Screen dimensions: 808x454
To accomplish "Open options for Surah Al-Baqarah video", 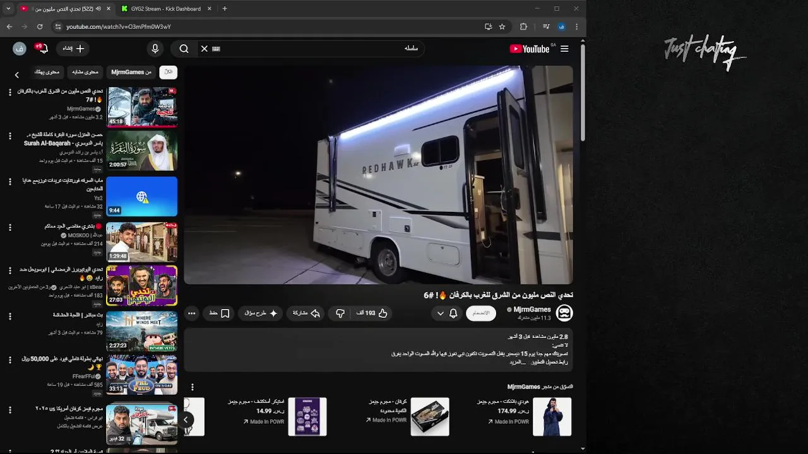I will [9, 136].
